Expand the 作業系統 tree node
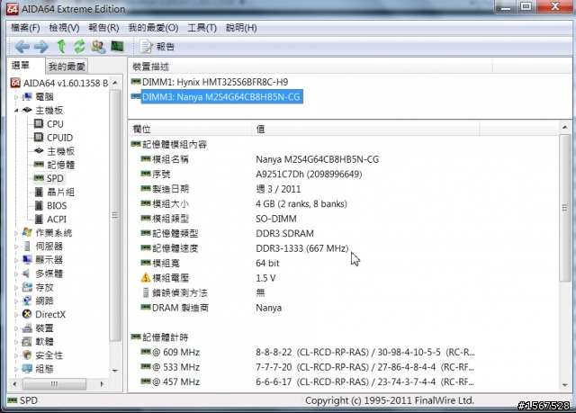The height and width of the screenshot is (413, 576). click(16, 233)
